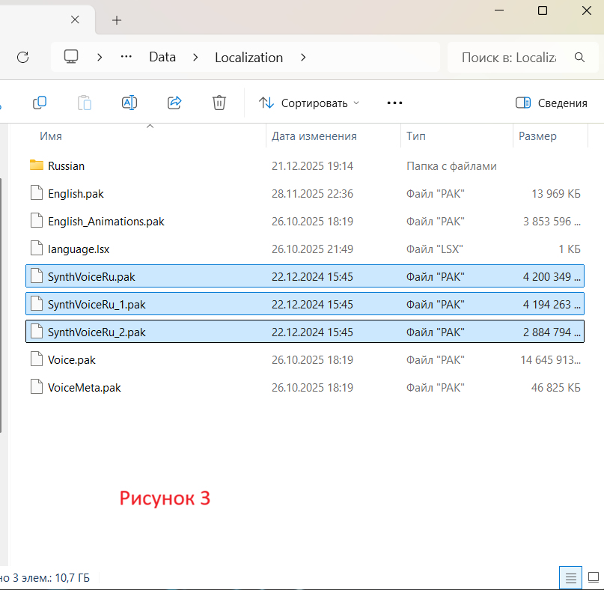604x590 pixels.
Task: Click the Rename icon in the toolbar
Action: pyautogui.click(x=129, y=103)
